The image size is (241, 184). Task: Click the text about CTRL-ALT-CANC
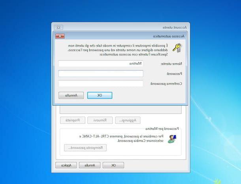click(x=121, y=138)
